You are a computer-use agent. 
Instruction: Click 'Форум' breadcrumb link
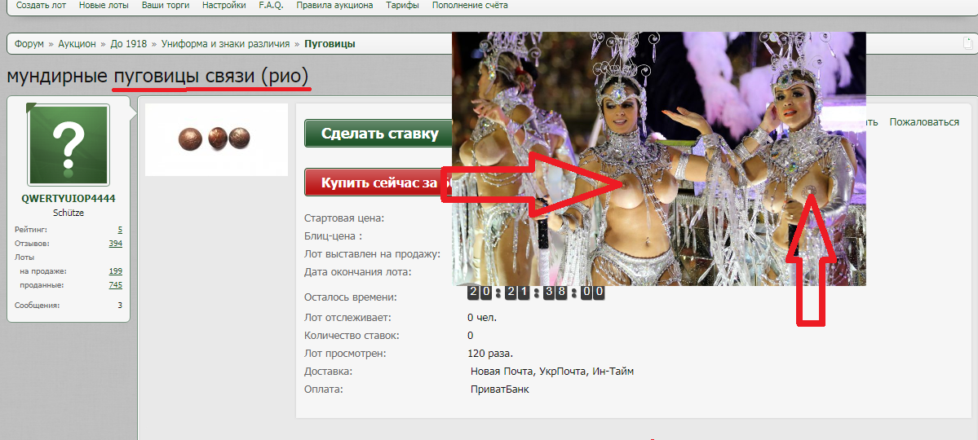pos(29,44)
